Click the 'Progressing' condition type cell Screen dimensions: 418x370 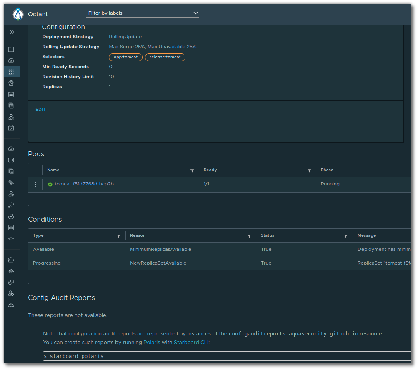[47, 263]
